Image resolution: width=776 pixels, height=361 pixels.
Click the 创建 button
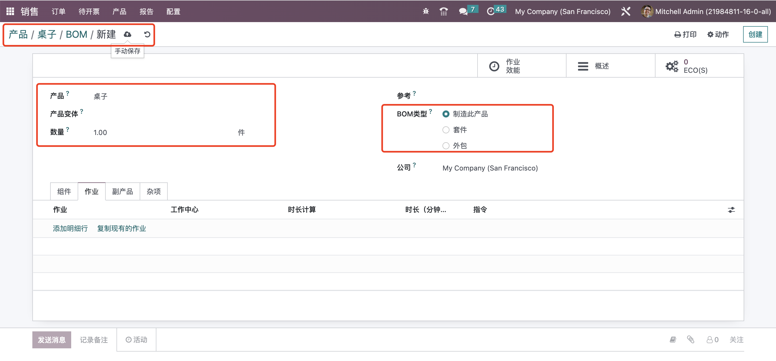click(x=755, y=35)
